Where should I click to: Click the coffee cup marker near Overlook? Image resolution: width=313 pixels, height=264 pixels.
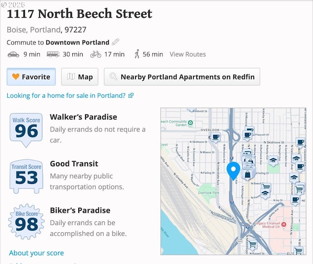pyautogui.click(x=216, y=137)
